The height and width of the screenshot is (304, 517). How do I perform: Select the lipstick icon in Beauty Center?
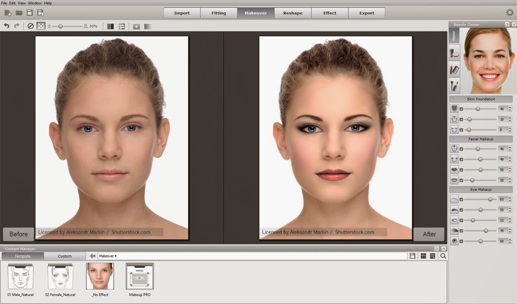454,69
